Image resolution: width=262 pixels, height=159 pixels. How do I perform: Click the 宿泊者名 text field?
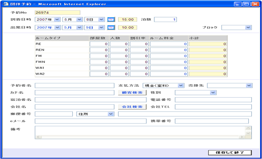(91, 100)
